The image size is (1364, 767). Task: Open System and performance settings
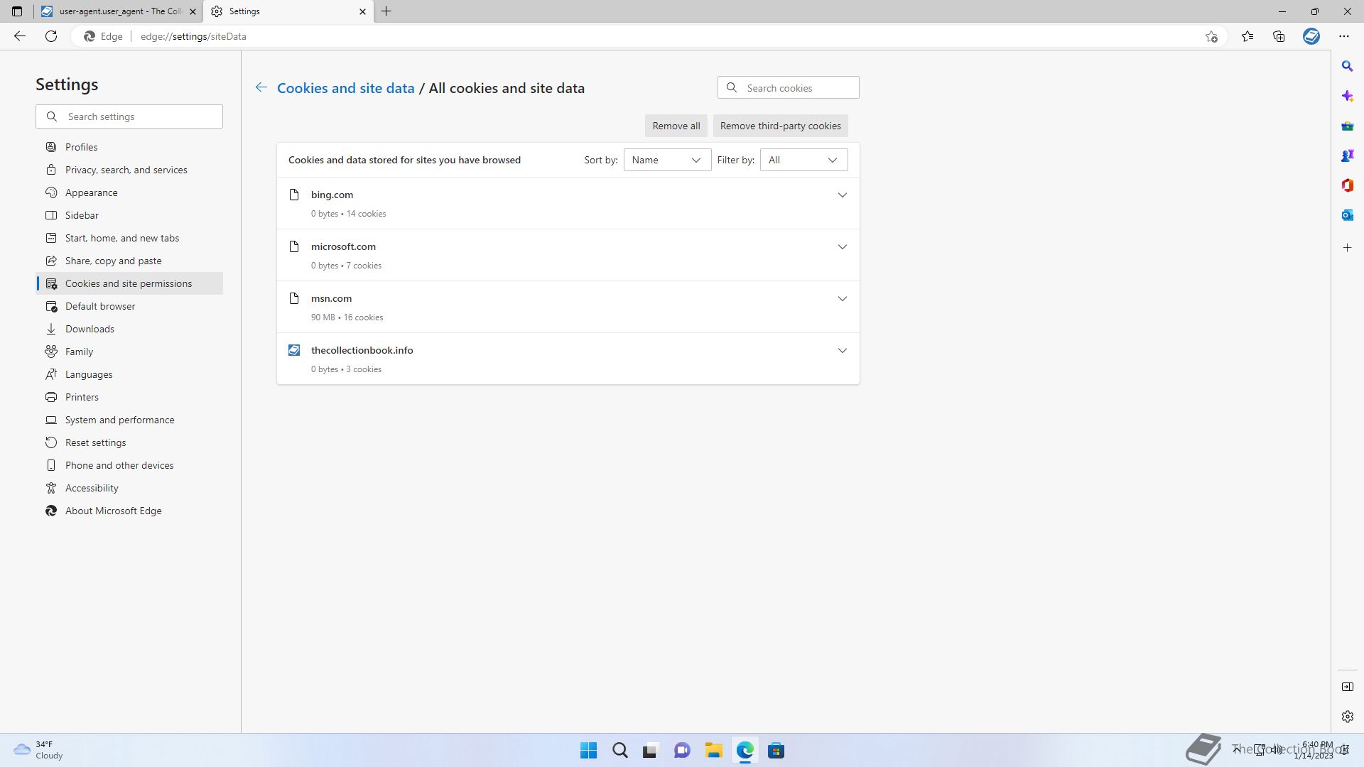(x=129, y=420)
